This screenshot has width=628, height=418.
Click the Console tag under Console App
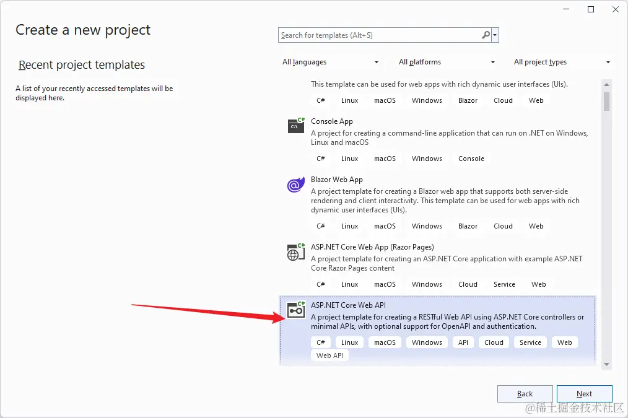click(471, 159)
